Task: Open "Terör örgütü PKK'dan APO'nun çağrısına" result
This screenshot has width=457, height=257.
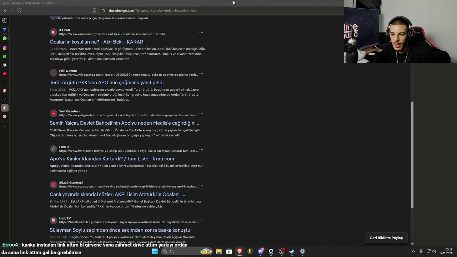Action: tap(106, 82)
